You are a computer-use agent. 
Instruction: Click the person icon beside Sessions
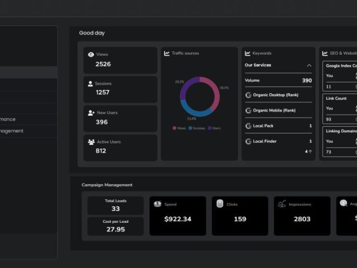pyautogui.click(x=90, y=84)
